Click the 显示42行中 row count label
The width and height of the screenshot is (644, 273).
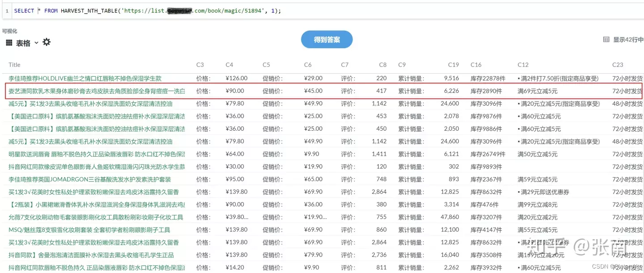click(x=628, y=40)
